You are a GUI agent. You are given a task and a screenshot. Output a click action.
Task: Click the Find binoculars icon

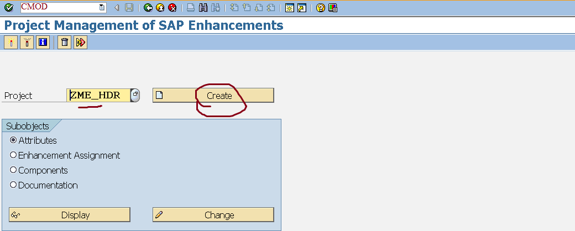coord(203,8)
